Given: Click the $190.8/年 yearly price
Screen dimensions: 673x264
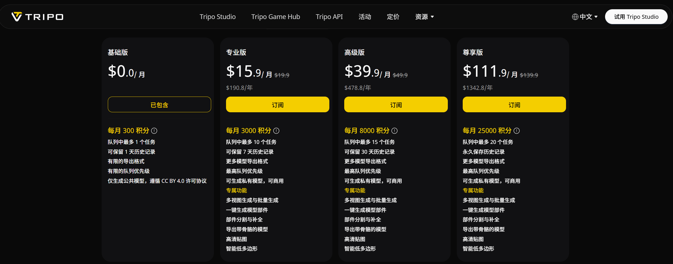Looking at the screenshot, I should pos(239,88).
